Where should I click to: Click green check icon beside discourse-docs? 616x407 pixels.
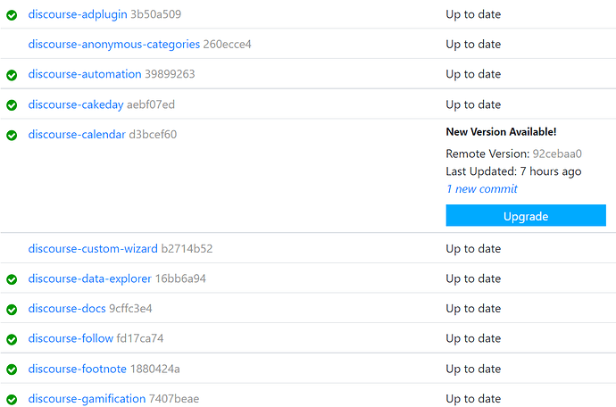12,310
